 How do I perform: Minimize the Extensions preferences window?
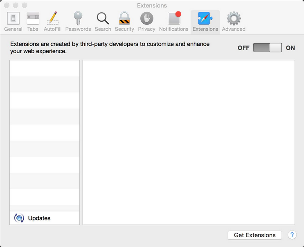[16, 5]
